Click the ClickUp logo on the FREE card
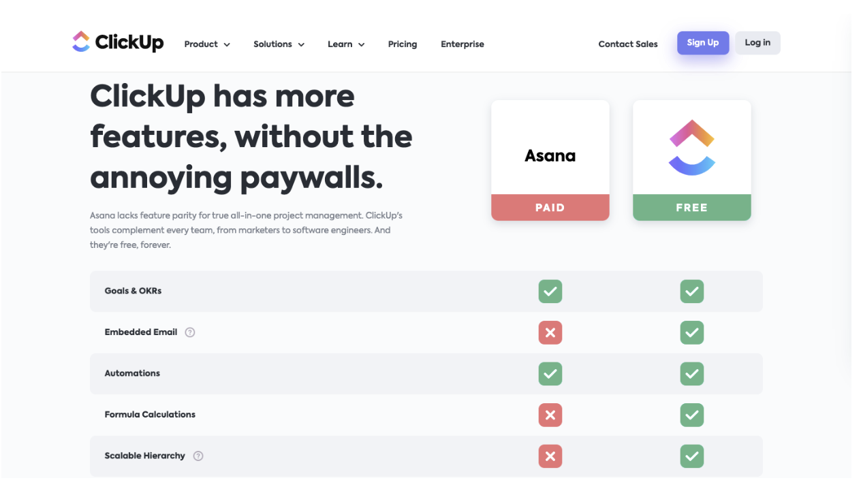Image resolution: width=861 pixels, height=489 pixels. click(692, 147)
